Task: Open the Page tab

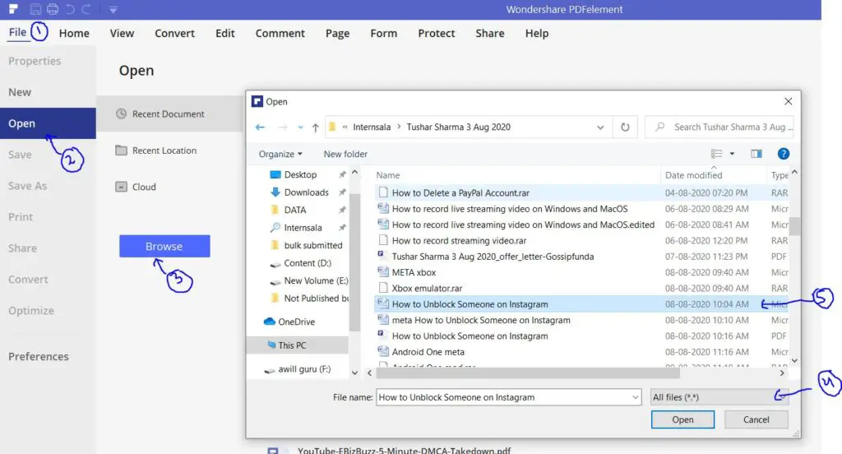Action: coord(337,34)
